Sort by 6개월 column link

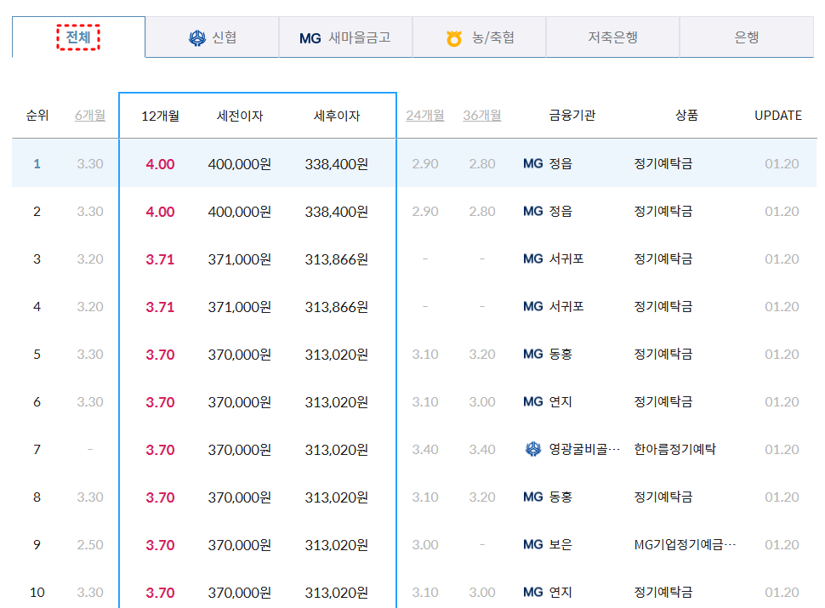click(x=90, y=115)
